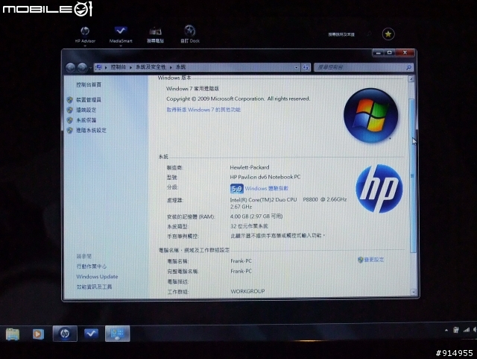This screenshot has width=477, height=359.
Task: Maximize the system window
Action: point(390,53)
